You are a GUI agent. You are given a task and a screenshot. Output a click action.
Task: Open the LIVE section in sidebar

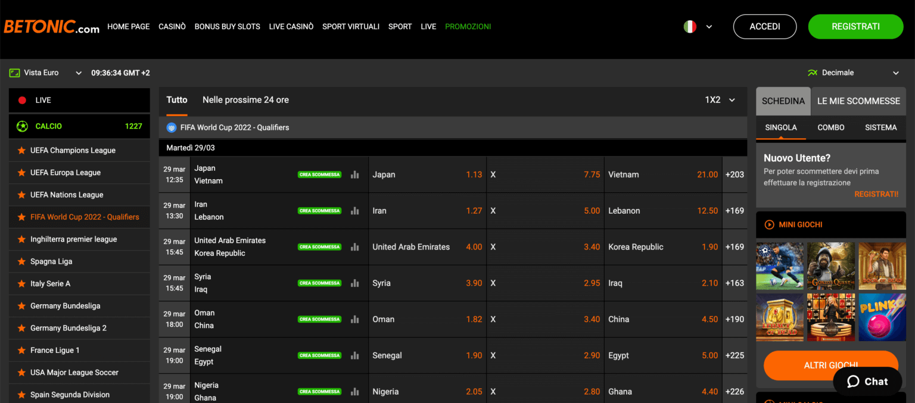pyautogui.click(x=79, y=101)
